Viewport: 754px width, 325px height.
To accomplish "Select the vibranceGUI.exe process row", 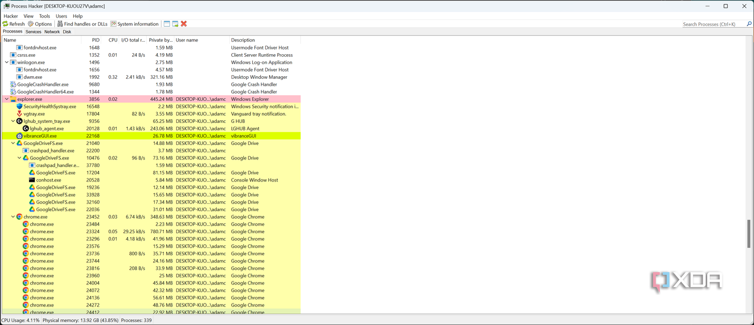I will pyautogui.click(x=151, y=136).
